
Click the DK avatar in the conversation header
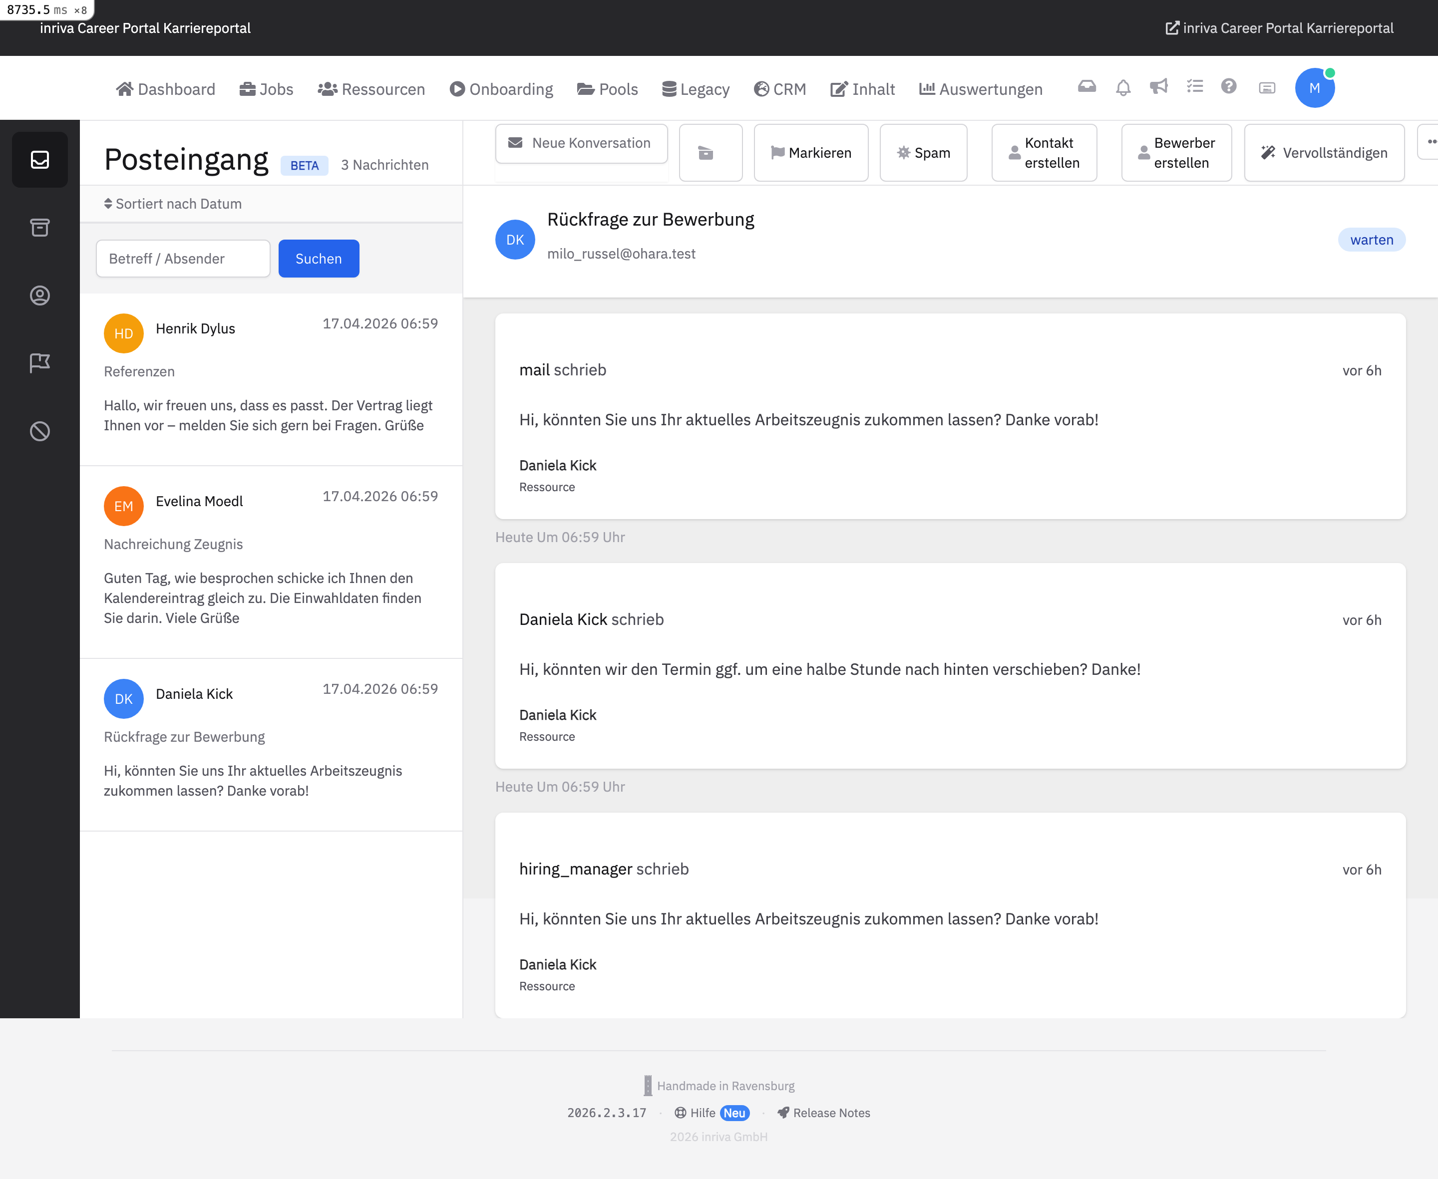pyautogui.click(x=515, y=240)
